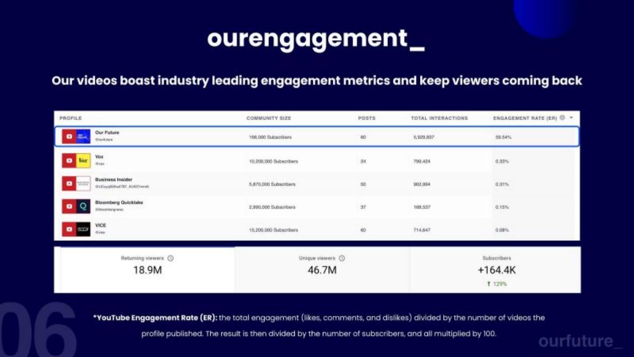Open the Bloomberg Quicktake Q logo
This screenshot has width=634, height=357.
(83, 206)
